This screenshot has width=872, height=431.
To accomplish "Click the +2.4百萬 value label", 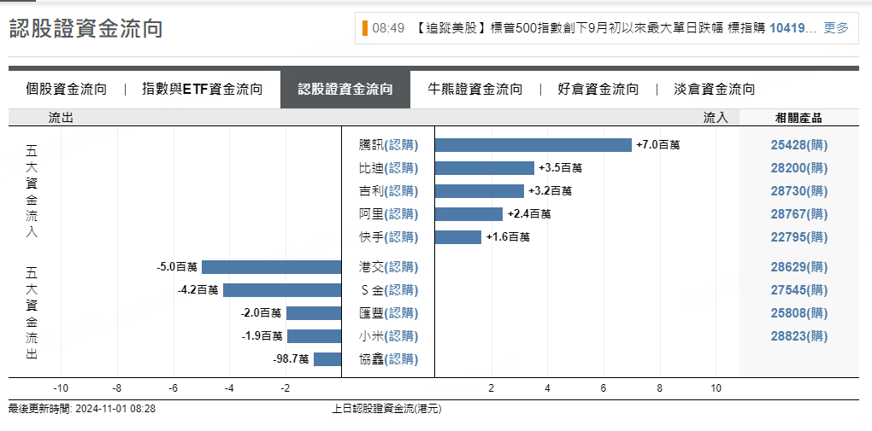I will click(529, 214).
